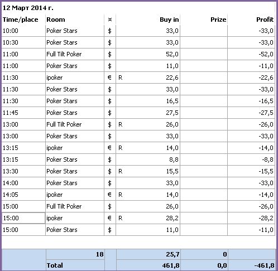Select the Time/place column header
The width and height of the screenshot is (278, 271).
click(23, 20)
